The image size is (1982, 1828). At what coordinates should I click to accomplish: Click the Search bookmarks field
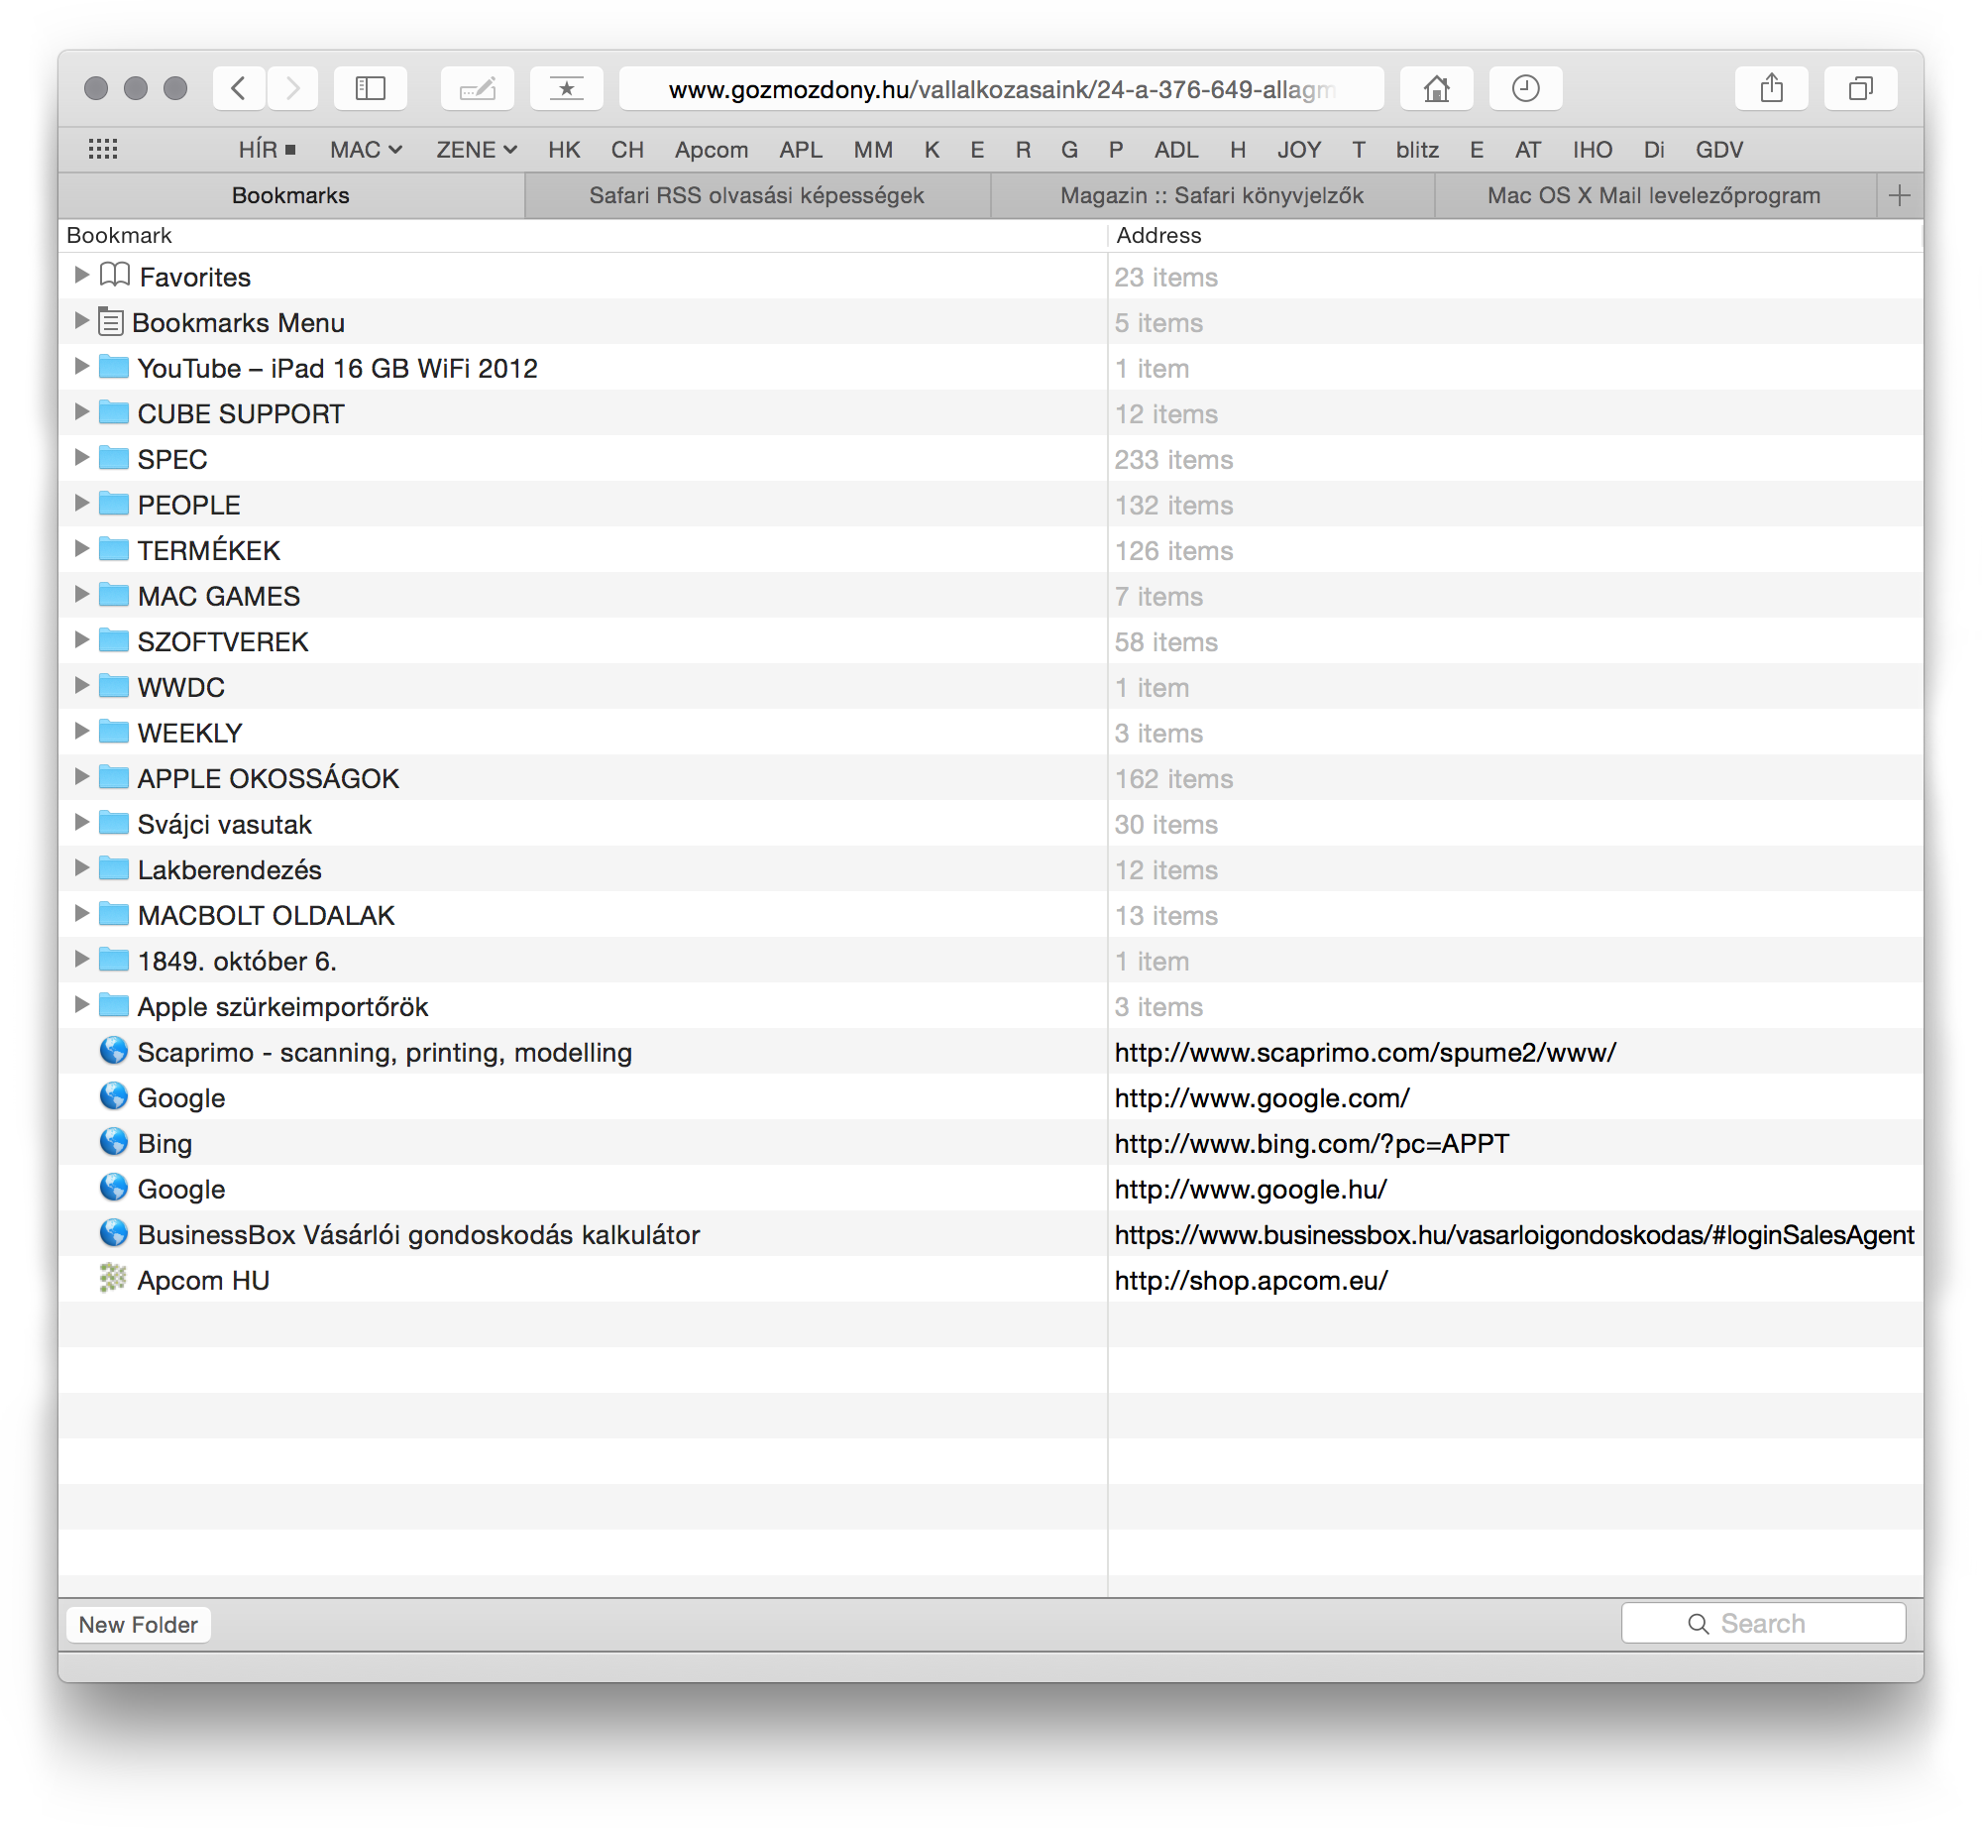coord(1763,1624)
